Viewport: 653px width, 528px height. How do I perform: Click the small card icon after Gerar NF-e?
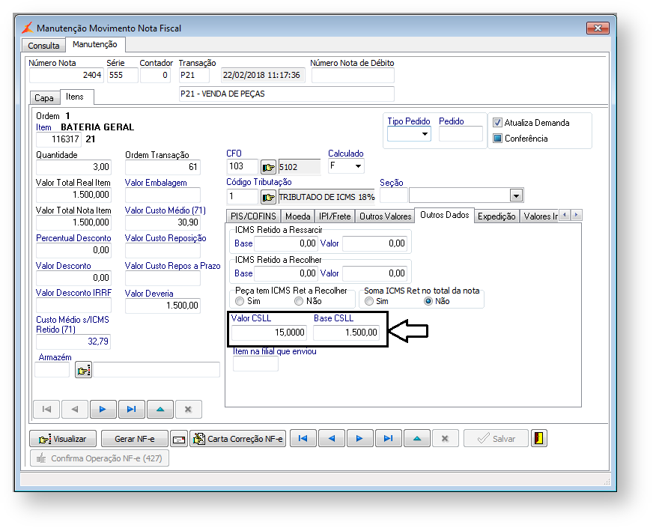coord(179,439)
